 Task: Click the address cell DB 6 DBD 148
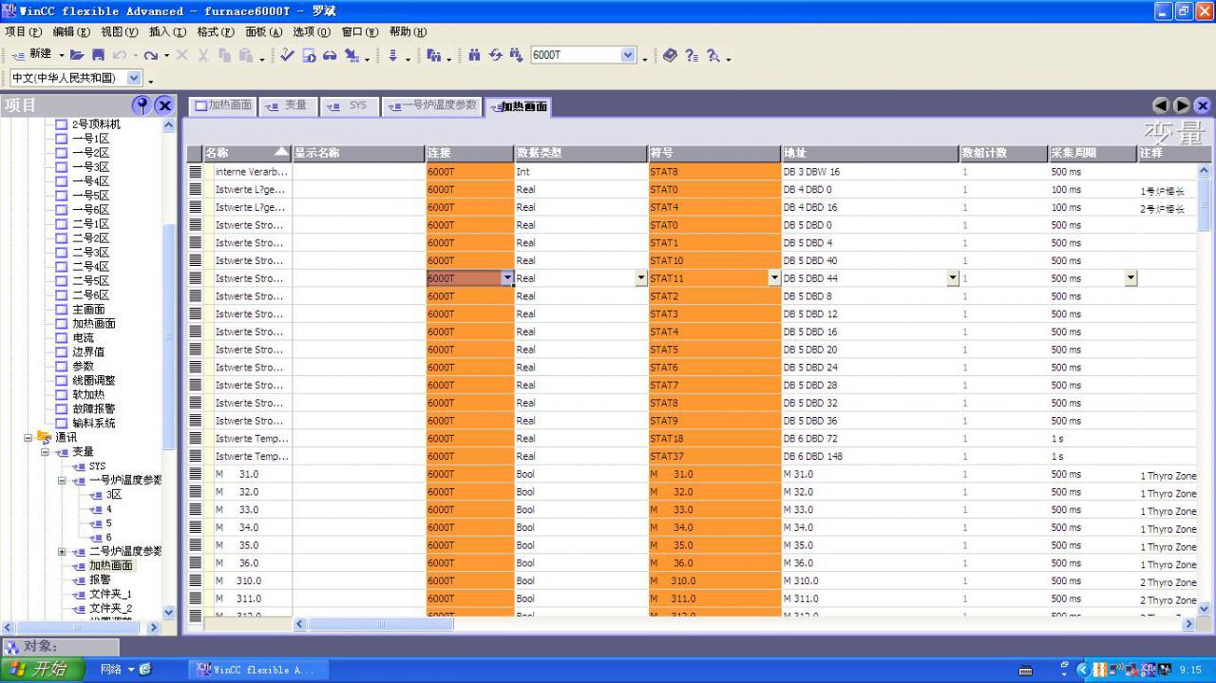pos(870,456)
